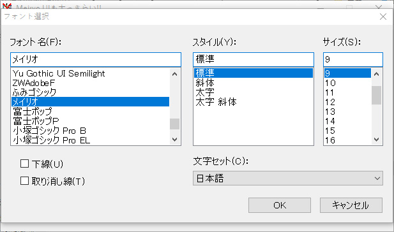Image resolution: width=394 pixels, height=232 pixels.
Task: Open the 文字セット dropdown showing 日本語
Action: [288, 178]
